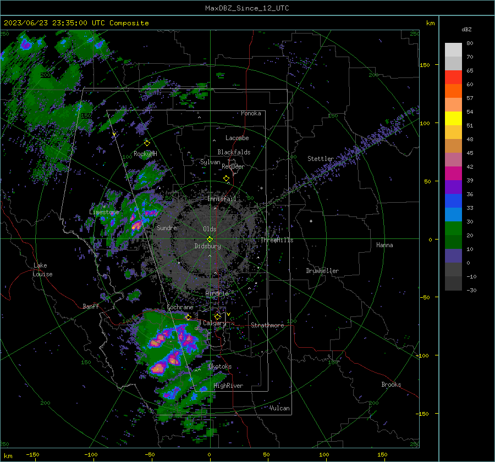The width and height of the screenshot is (495, 462).
Task: Click the Hanna label
Action: pos(384,245)
